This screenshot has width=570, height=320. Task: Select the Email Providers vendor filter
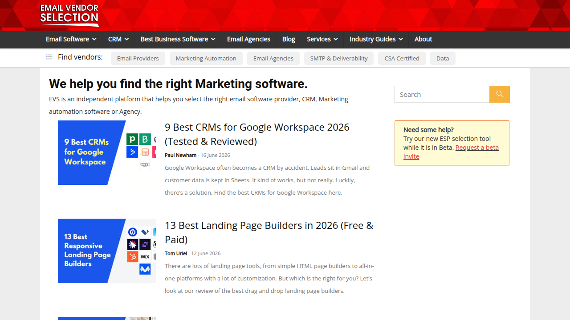pos(138,58)
